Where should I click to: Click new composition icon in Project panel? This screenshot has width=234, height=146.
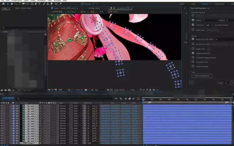tap(9, 90)
